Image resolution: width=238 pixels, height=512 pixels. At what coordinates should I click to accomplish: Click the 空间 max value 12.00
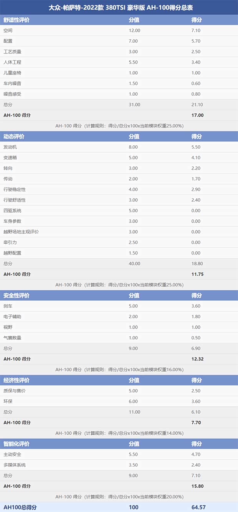(x=134, y=30)
